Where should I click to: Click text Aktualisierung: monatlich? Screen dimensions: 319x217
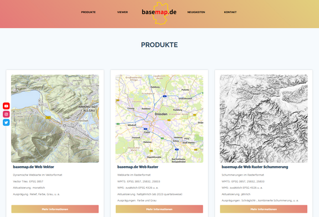pos(29,188)
